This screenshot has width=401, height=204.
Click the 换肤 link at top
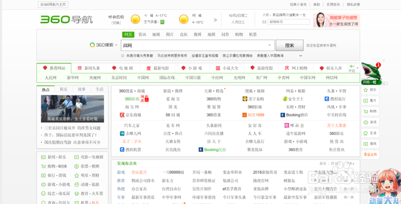pos(316,4)
